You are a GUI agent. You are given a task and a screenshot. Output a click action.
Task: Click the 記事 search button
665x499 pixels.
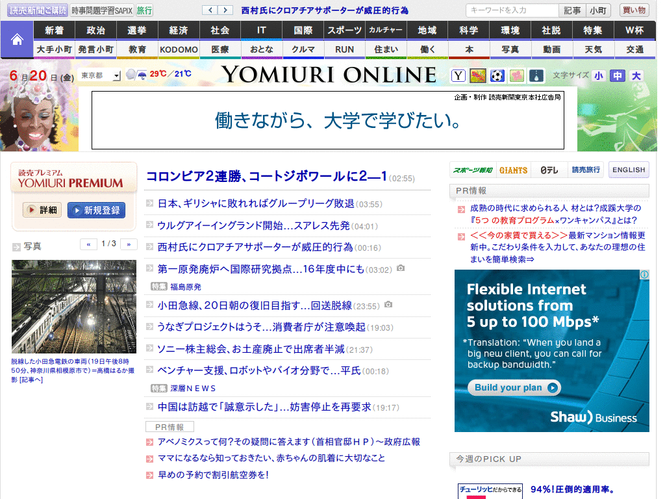click(x=572, y=10)
